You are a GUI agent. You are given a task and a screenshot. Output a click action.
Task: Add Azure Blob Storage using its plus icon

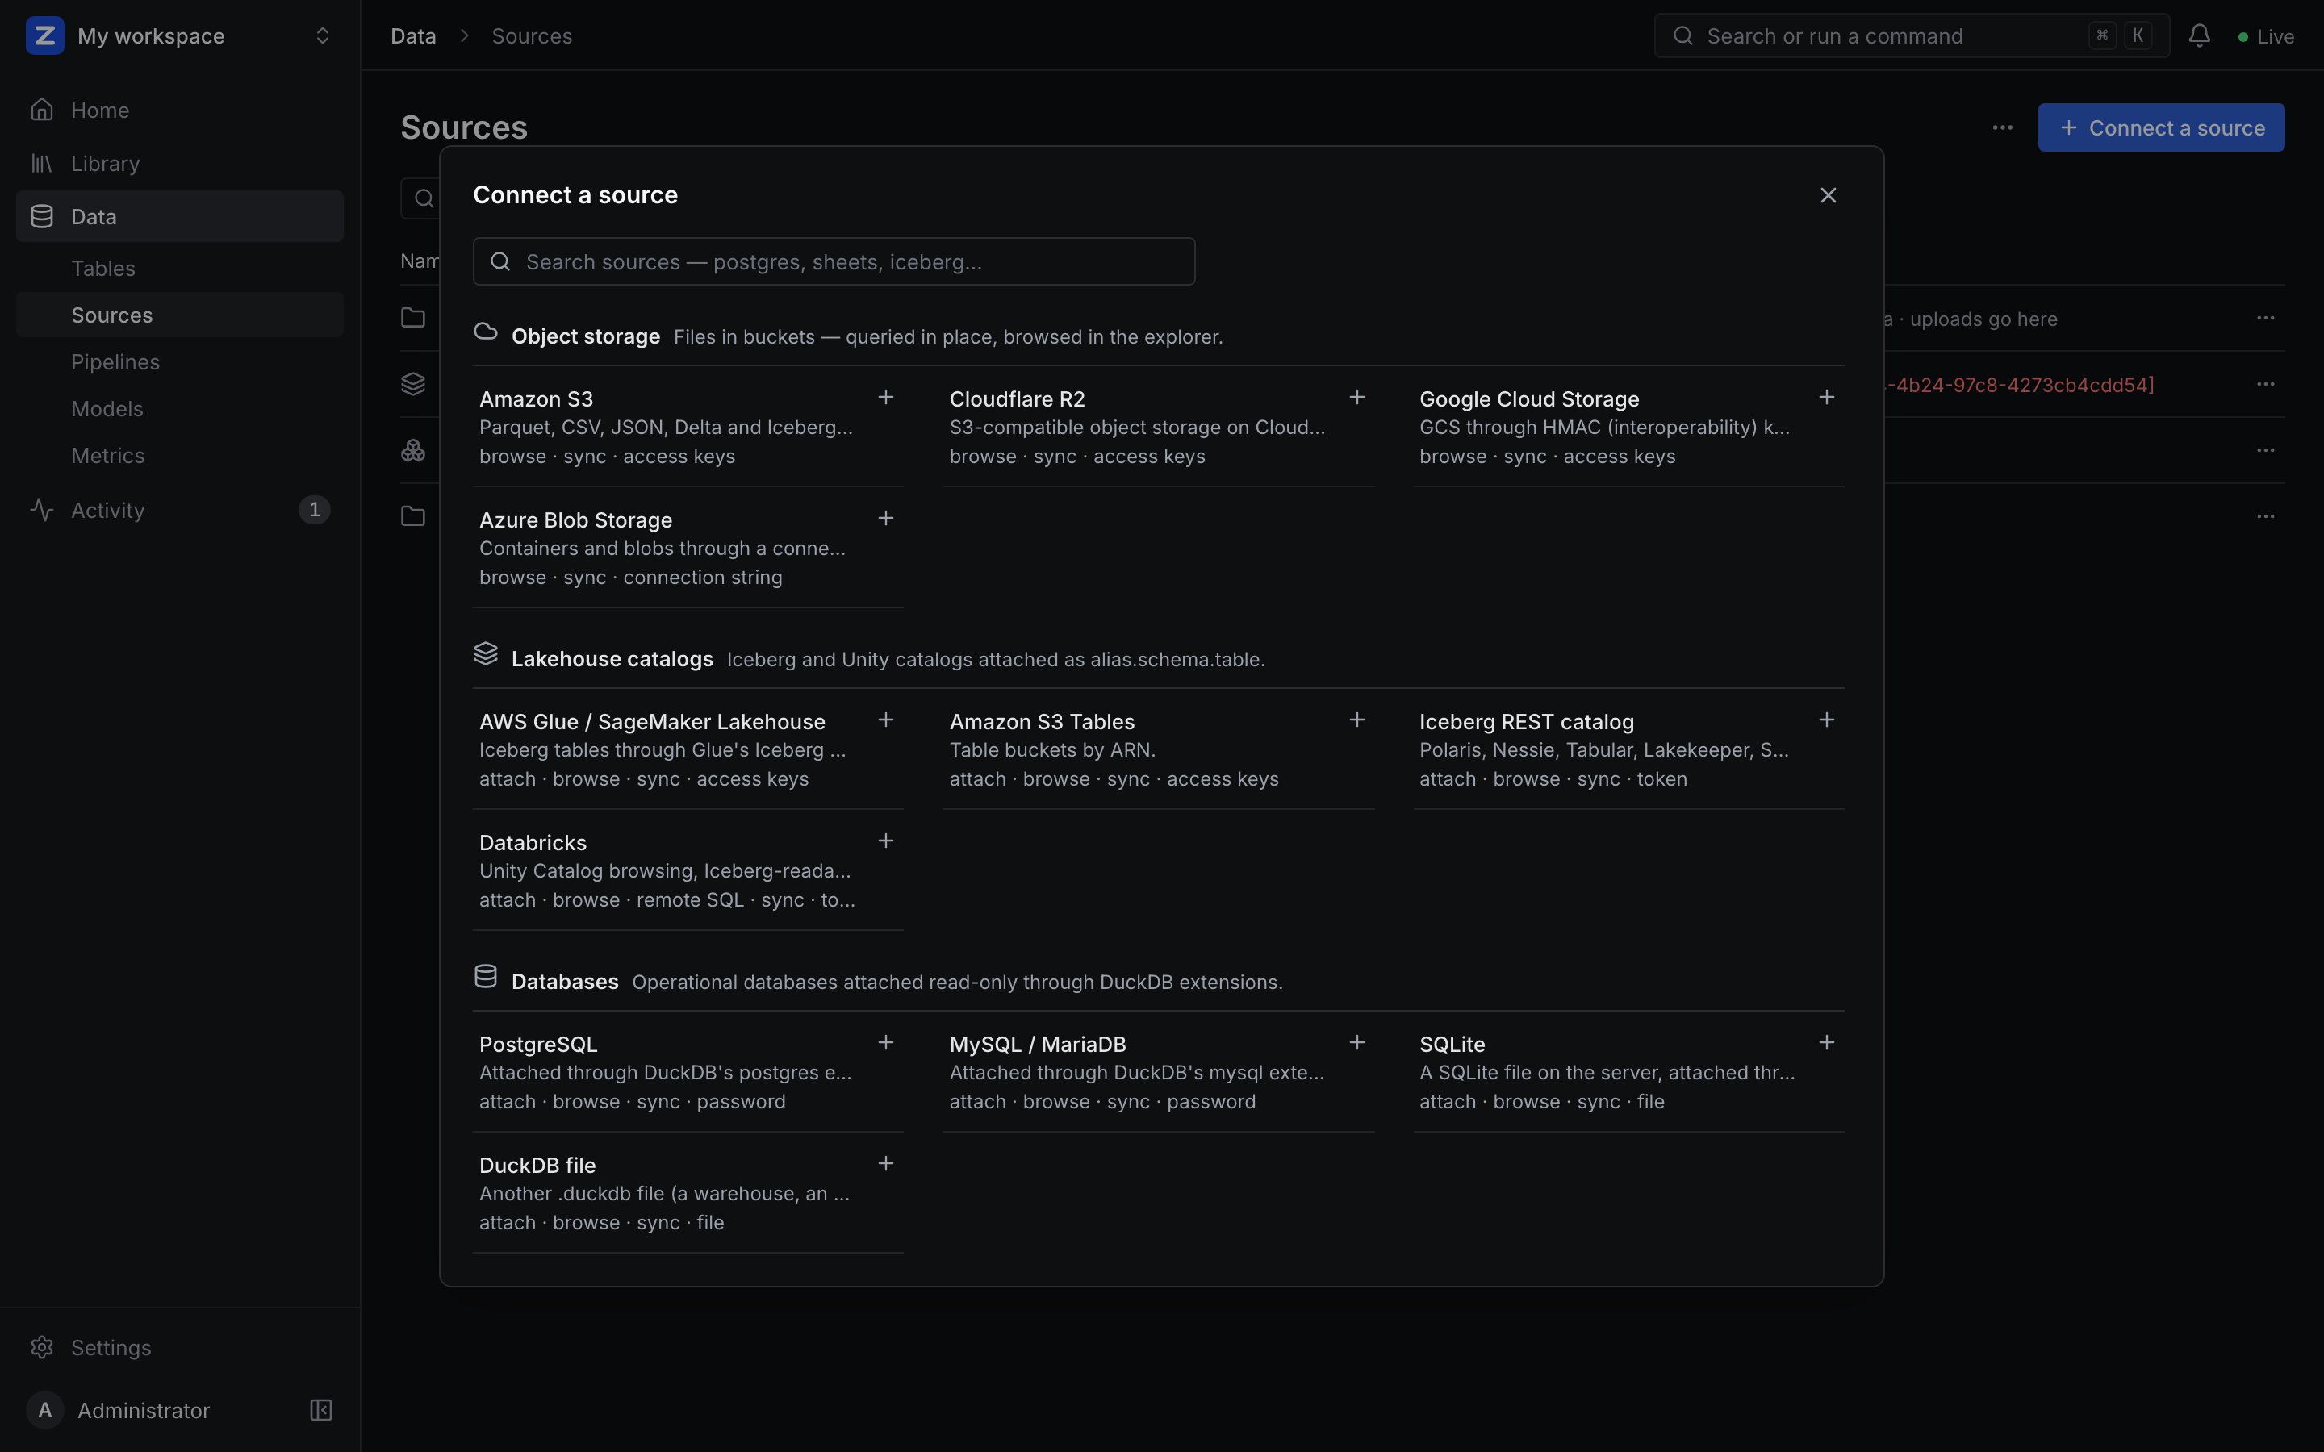click(x=885, y=518)
